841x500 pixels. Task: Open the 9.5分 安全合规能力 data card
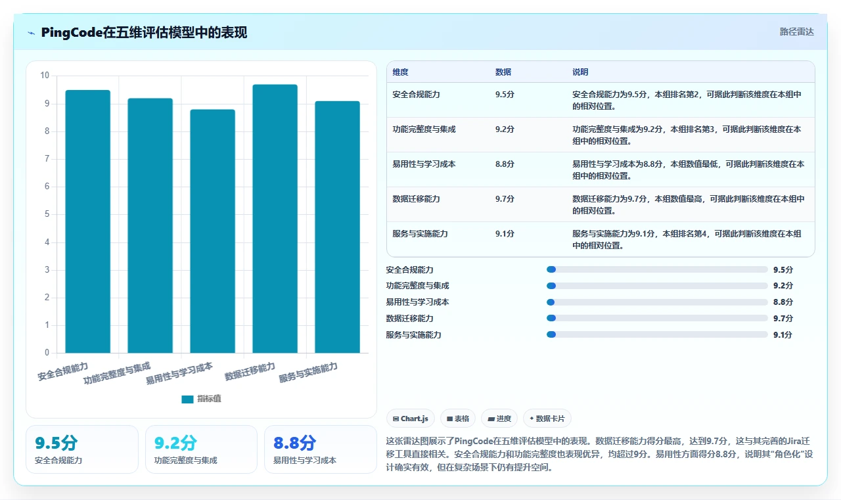(x=82, y=449)
